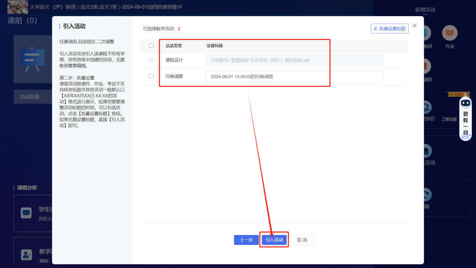Click the 教学 analysis icon at bottom left
Image resolution: width=476 pixels, height=268 pixels.
(x=26, y=254)
